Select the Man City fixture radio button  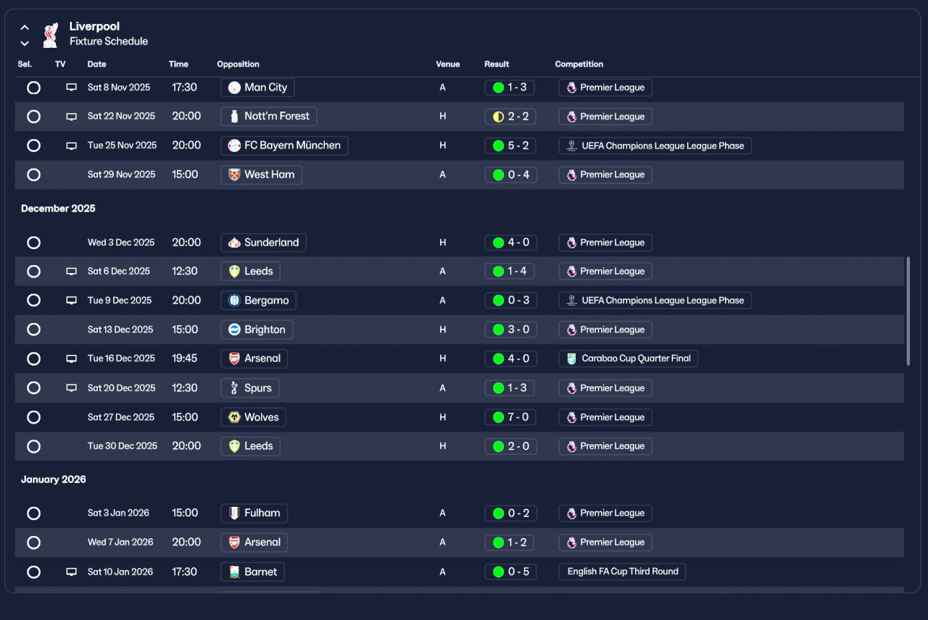click(33, 88)
